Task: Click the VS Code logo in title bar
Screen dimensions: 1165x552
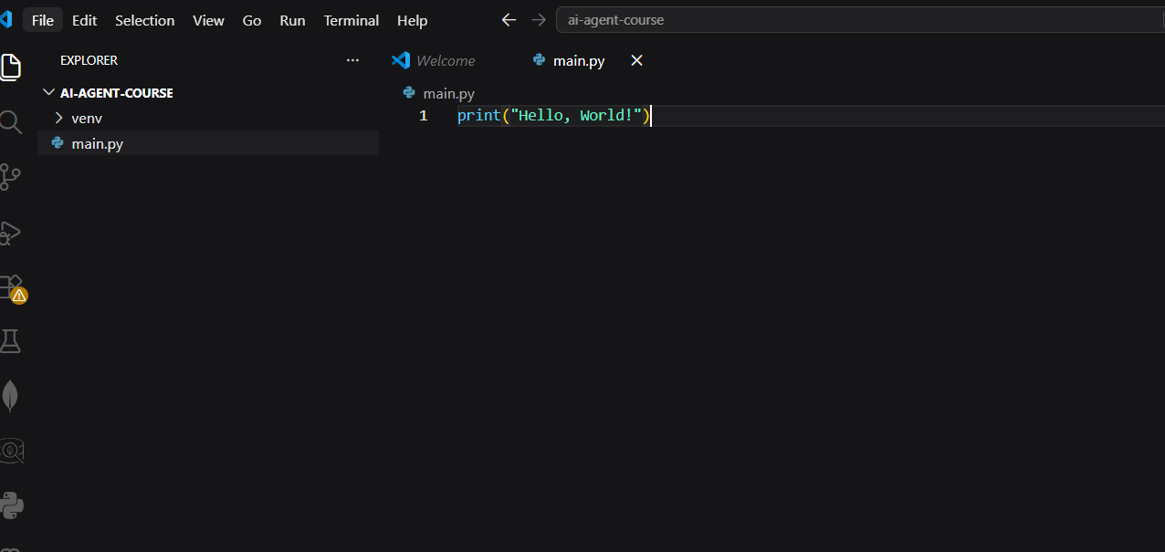Action: (x=6, y=19)
